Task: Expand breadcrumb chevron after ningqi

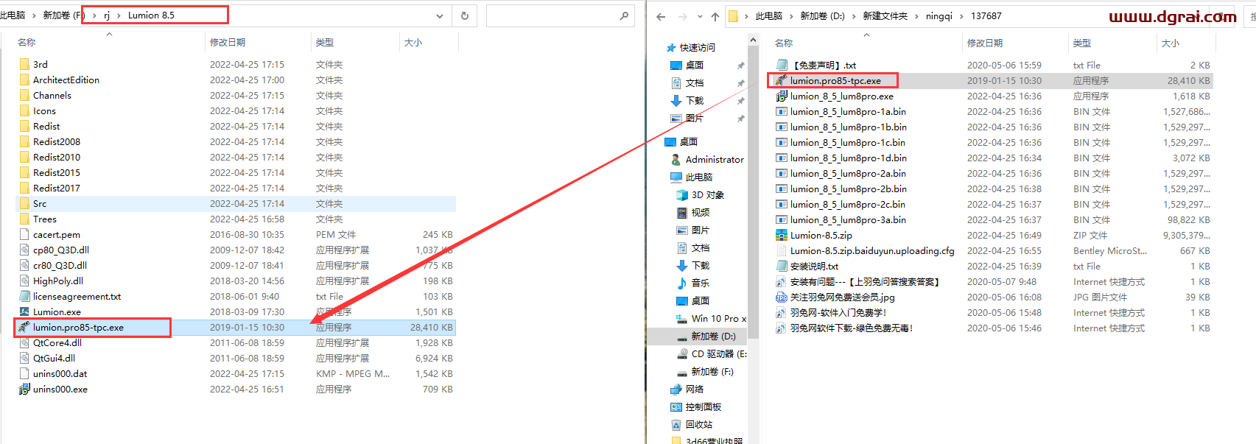Action: pyautogui.click(x=961, y=16)
